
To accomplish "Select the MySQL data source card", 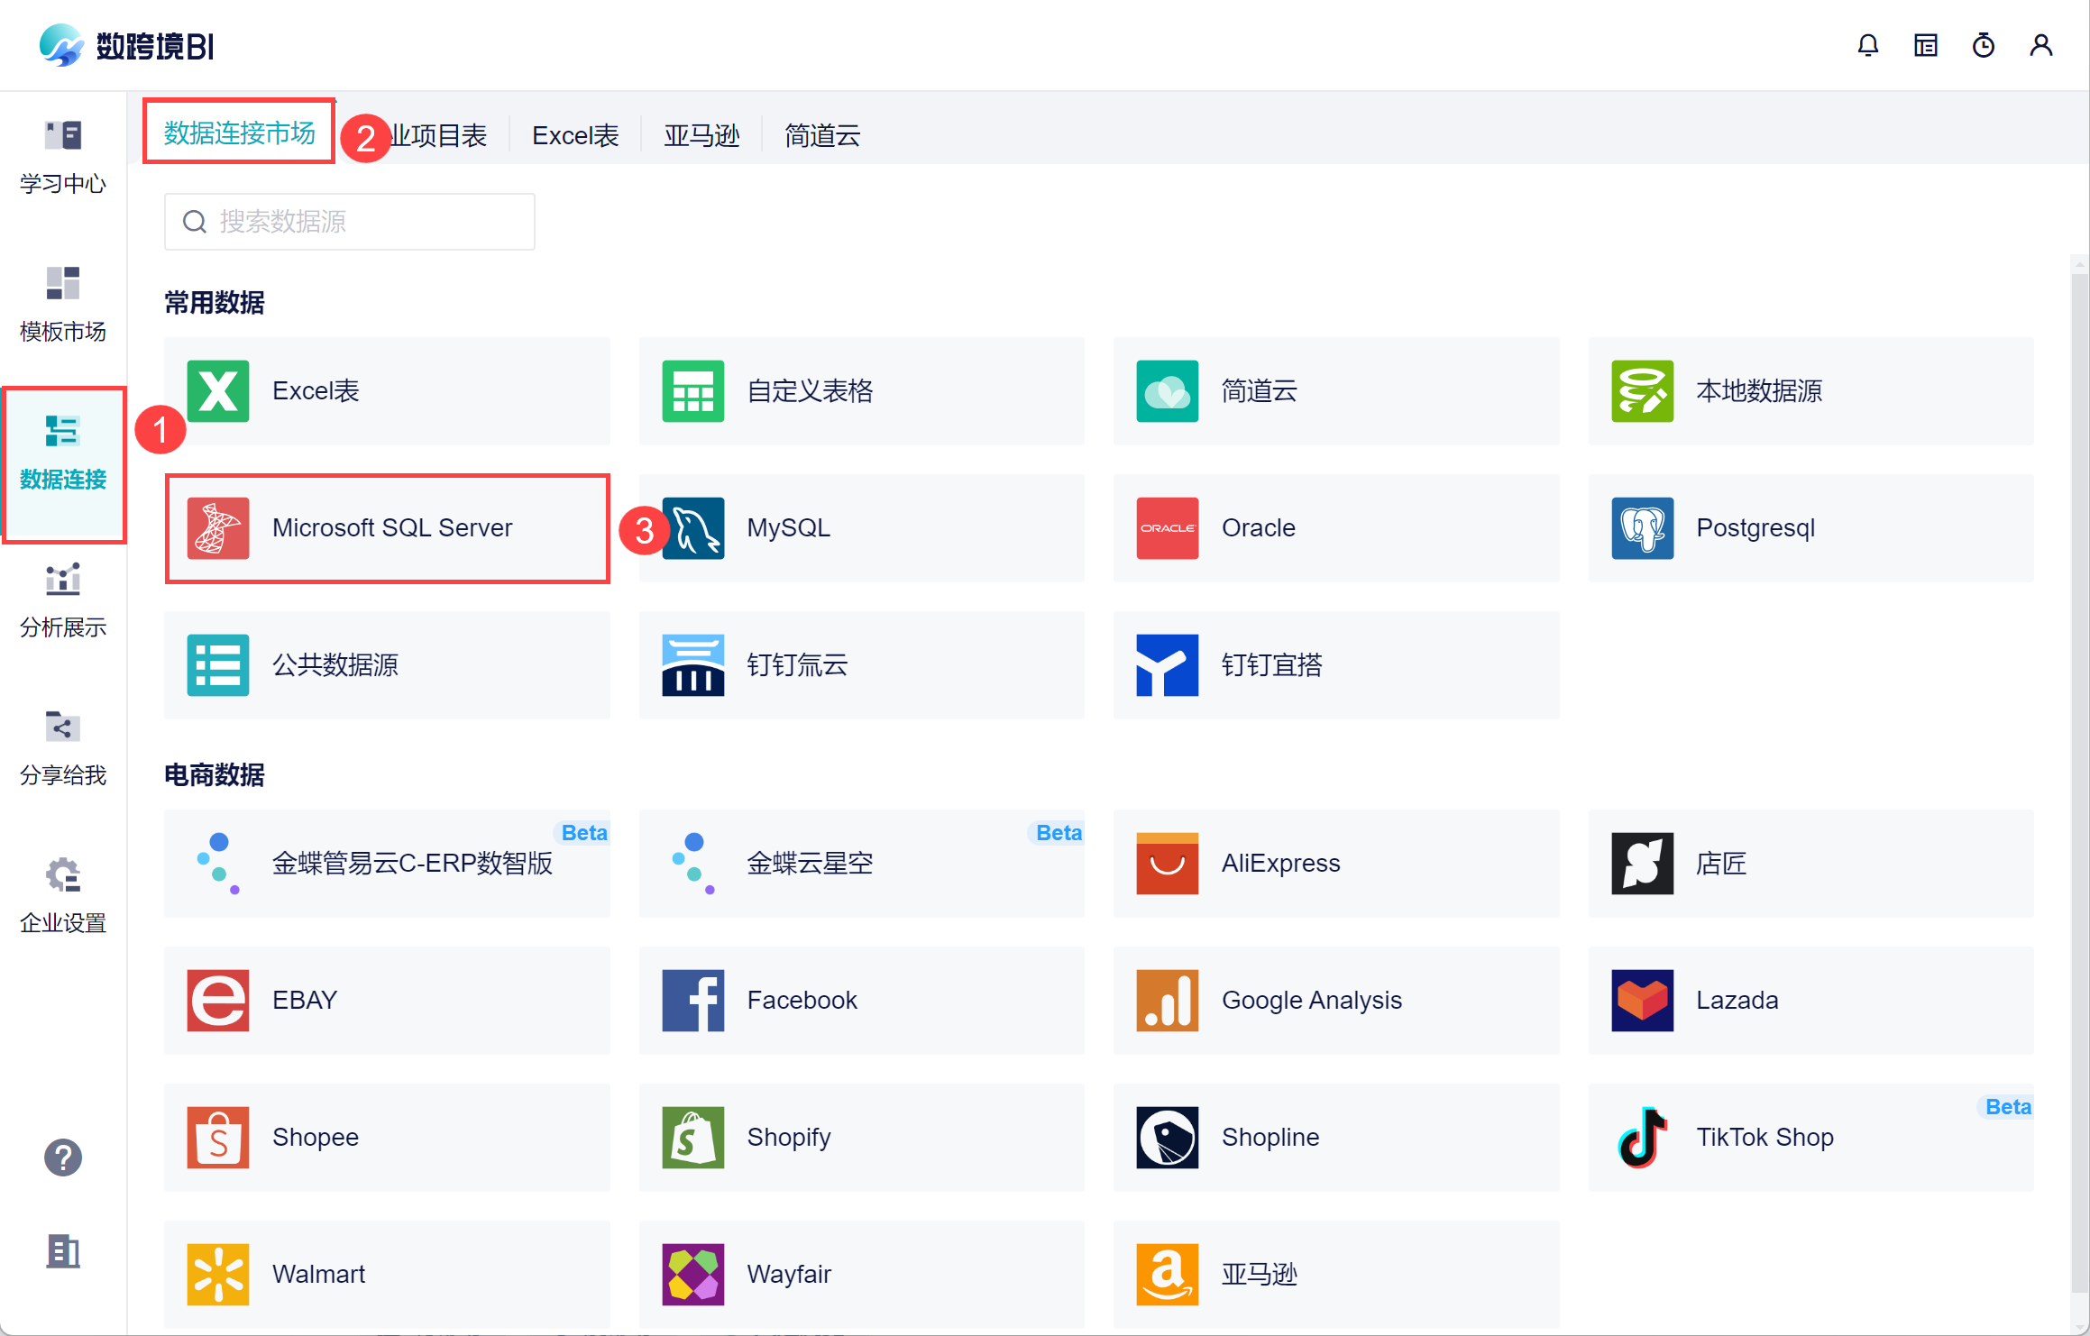I will click(x=861, y=528).
